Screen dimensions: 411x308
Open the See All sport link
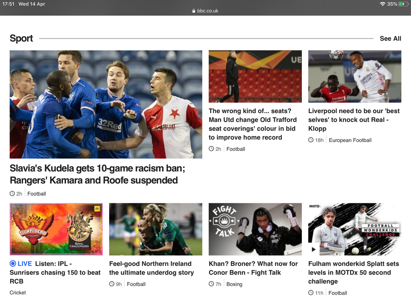click(390, 38)
